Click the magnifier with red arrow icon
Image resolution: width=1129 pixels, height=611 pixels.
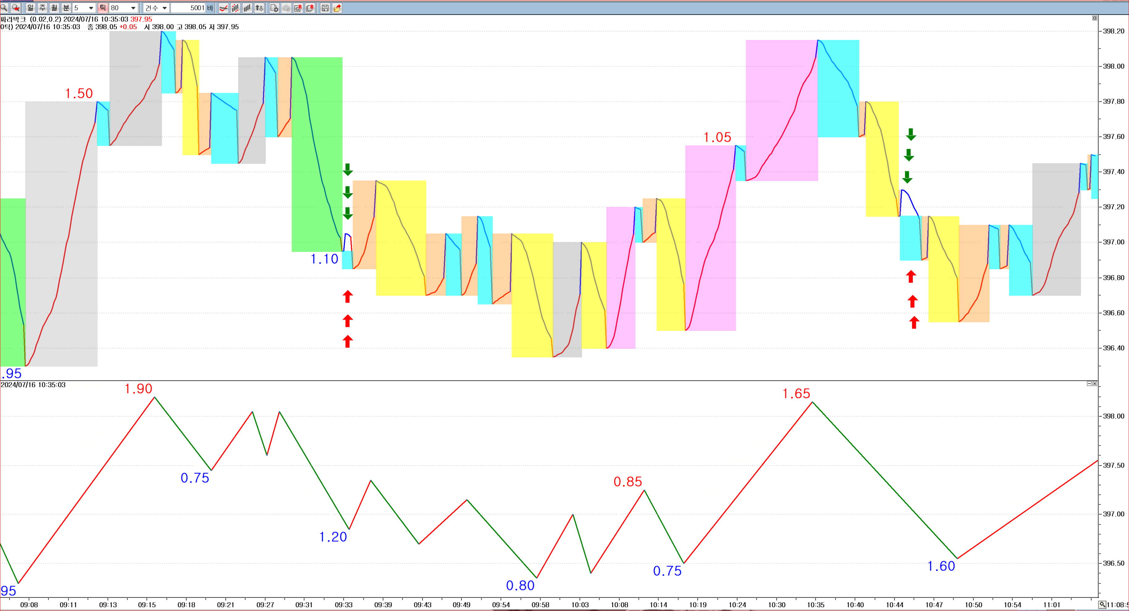15,8
